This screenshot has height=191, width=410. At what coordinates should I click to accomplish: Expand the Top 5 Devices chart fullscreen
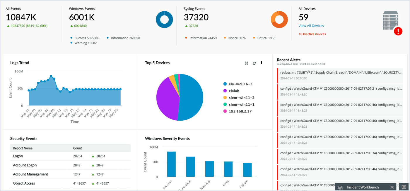247,62
